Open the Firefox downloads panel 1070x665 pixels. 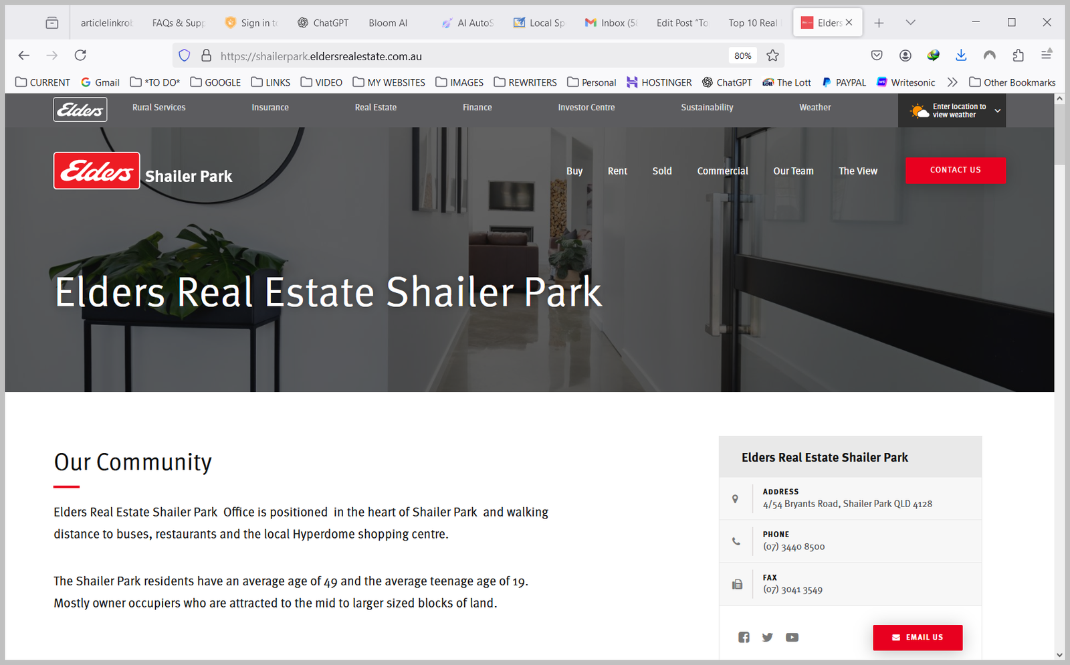tap(961, 56)
